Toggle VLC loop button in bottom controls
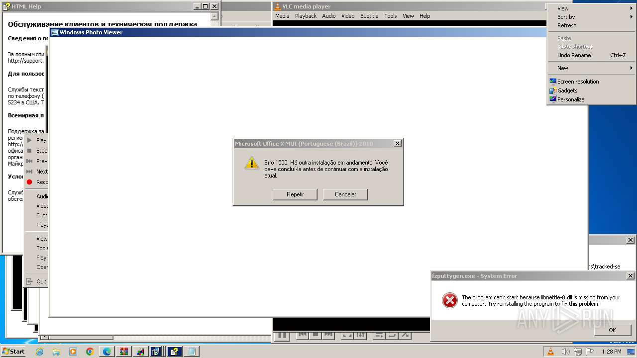Viewport: 637px width, 358px height. 392,336
